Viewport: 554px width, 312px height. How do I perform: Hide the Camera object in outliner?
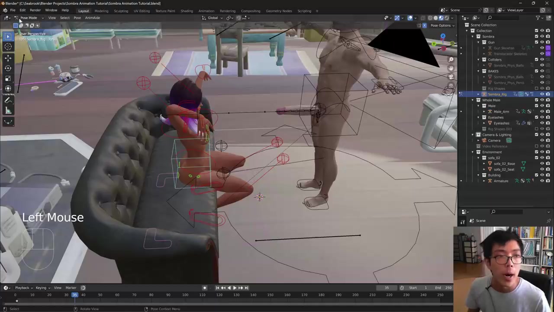click(542, 140)
